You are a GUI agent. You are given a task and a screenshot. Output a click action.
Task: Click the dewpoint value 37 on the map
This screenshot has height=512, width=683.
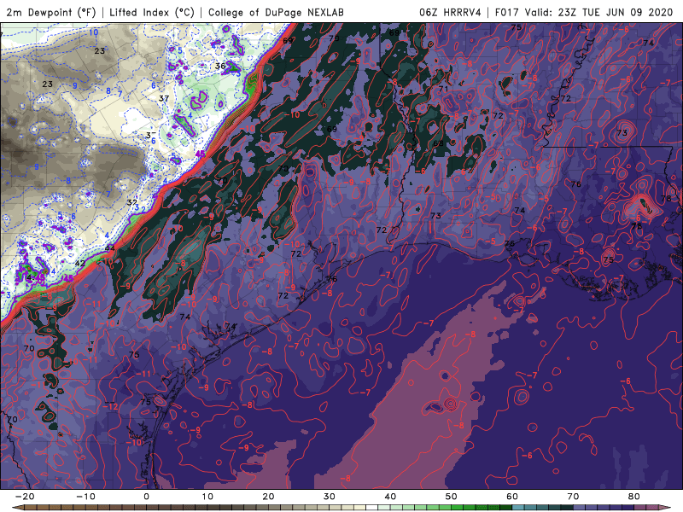pyautogui.click(x=164, y=98)
